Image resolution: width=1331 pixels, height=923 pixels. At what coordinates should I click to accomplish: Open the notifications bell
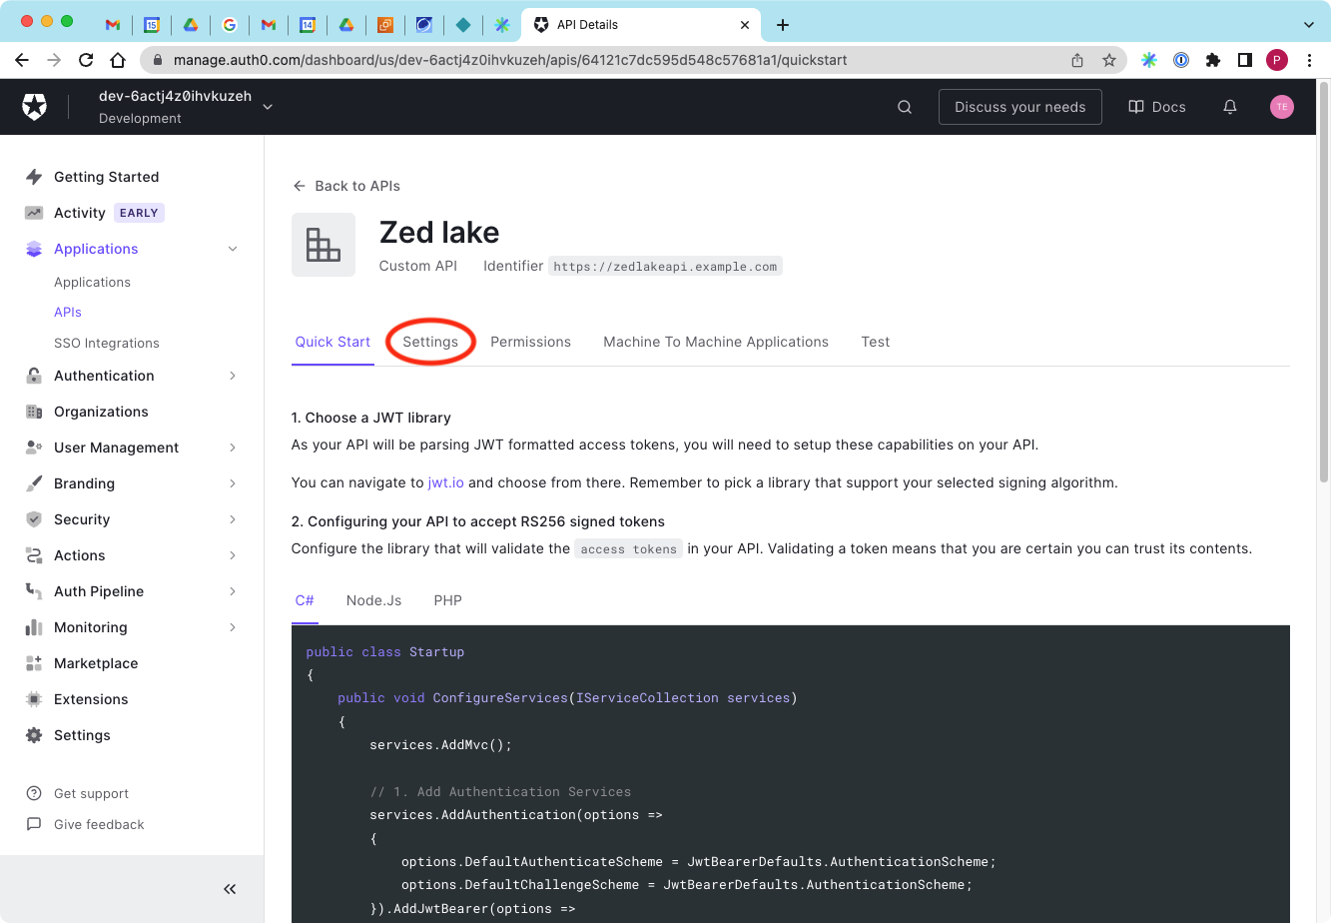point(1230,107)
